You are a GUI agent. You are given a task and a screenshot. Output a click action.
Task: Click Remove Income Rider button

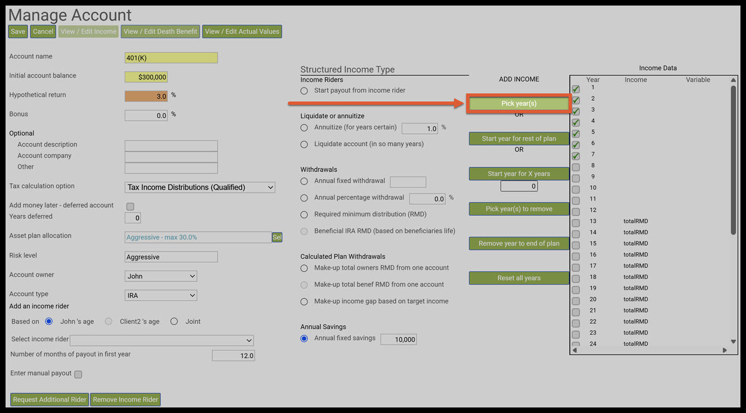point(125,400)
